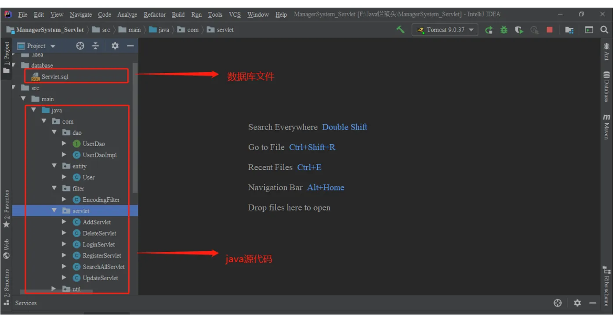This screenshot has height=318, width=615.
Task: Open the Ant tool window tab
Action: [607, 51]
